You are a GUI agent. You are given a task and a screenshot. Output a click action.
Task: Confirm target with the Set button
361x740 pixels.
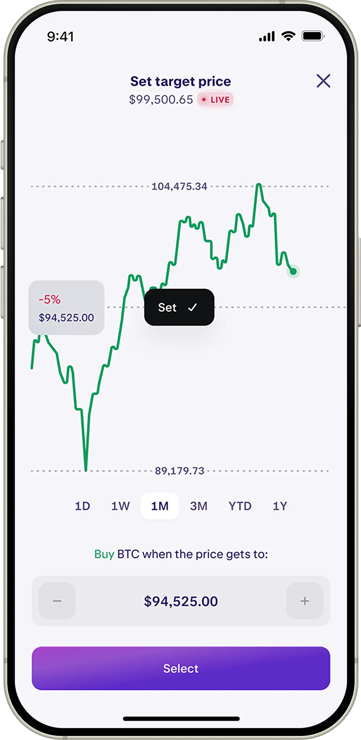179,307
